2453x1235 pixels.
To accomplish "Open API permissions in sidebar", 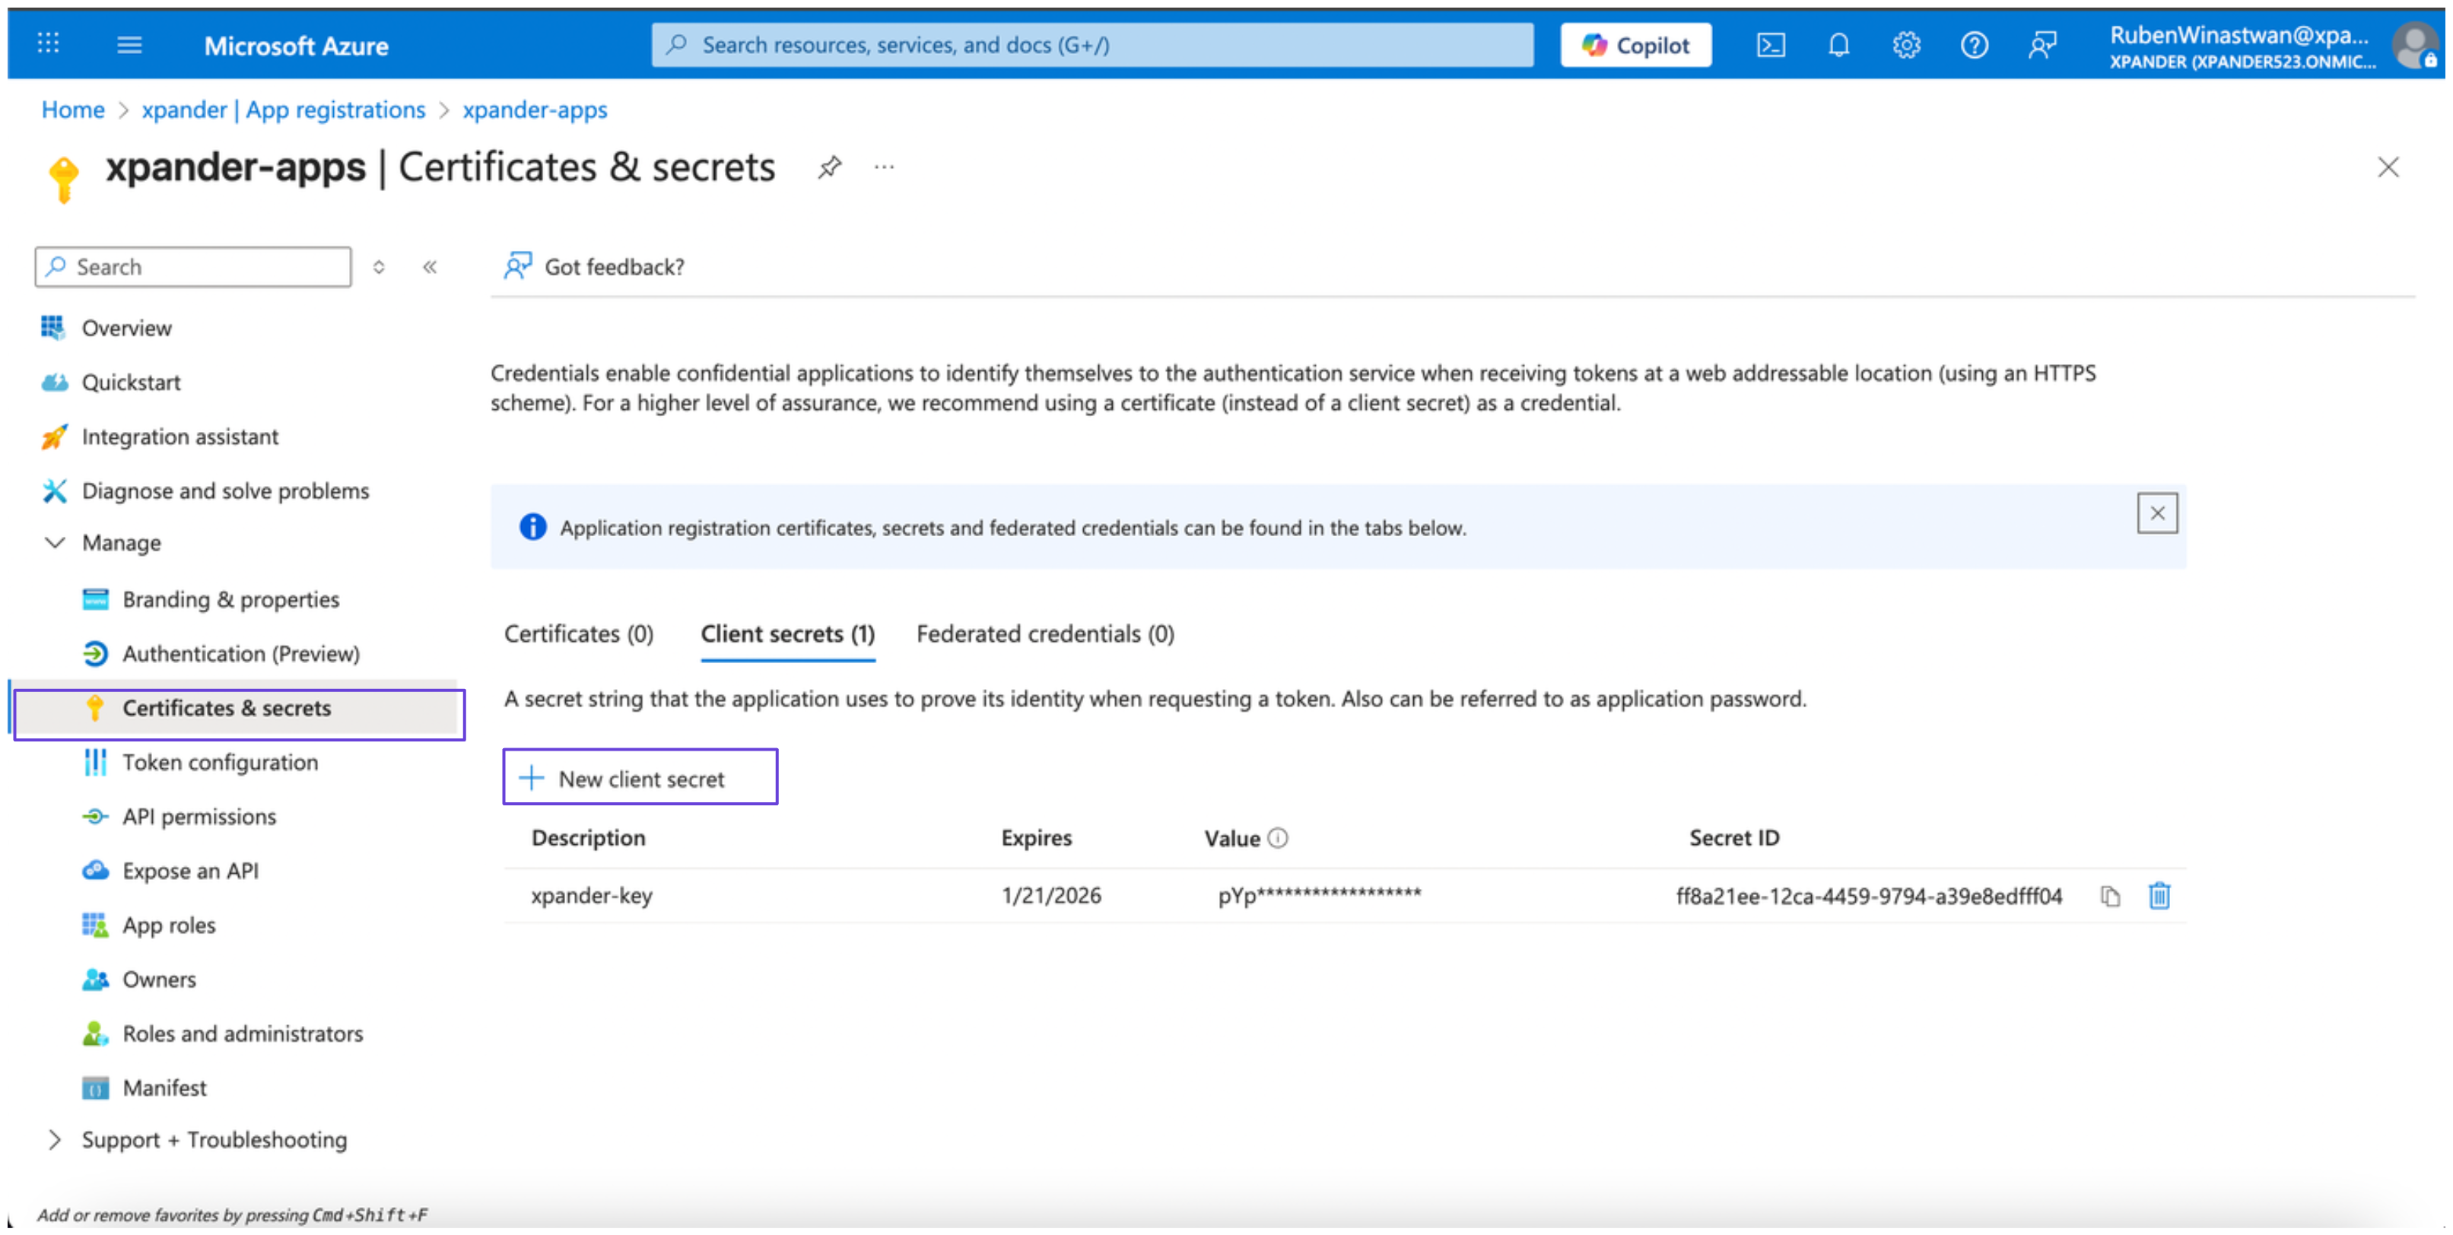I will (199, 817).
